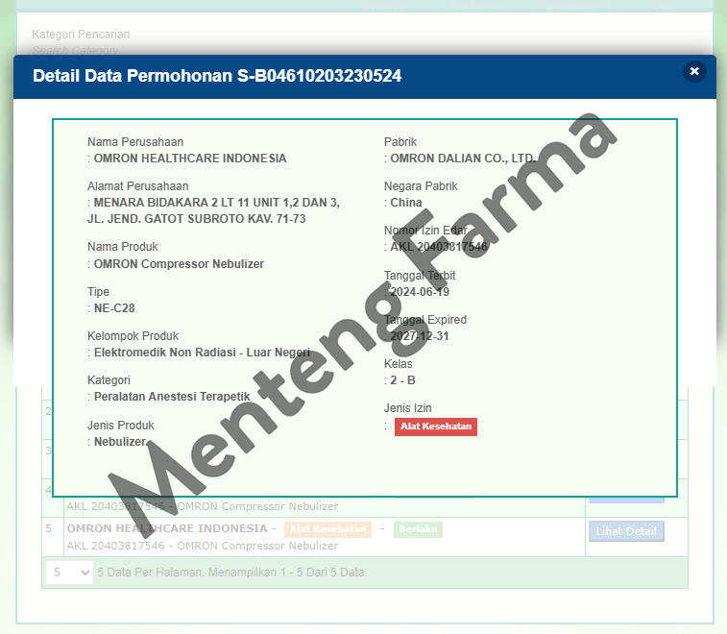Click the license number AKL 20403817546 value
The image size is (727, 634).
[439, 247]
